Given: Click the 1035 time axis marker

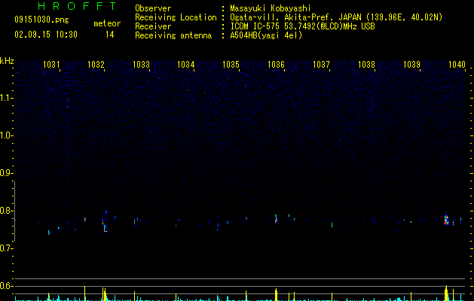Looking at the screenshot, I should point(231,65).
